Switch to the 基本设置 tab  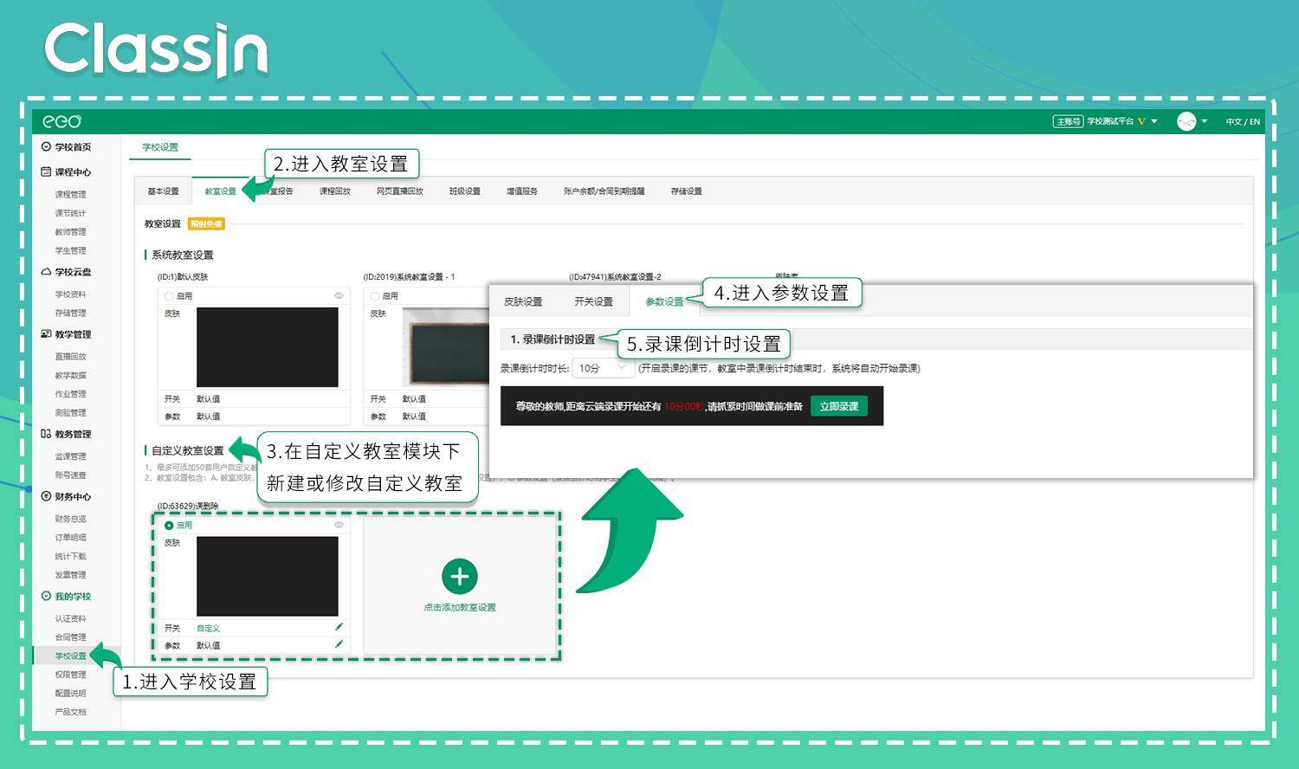click(x=163, y=191)
